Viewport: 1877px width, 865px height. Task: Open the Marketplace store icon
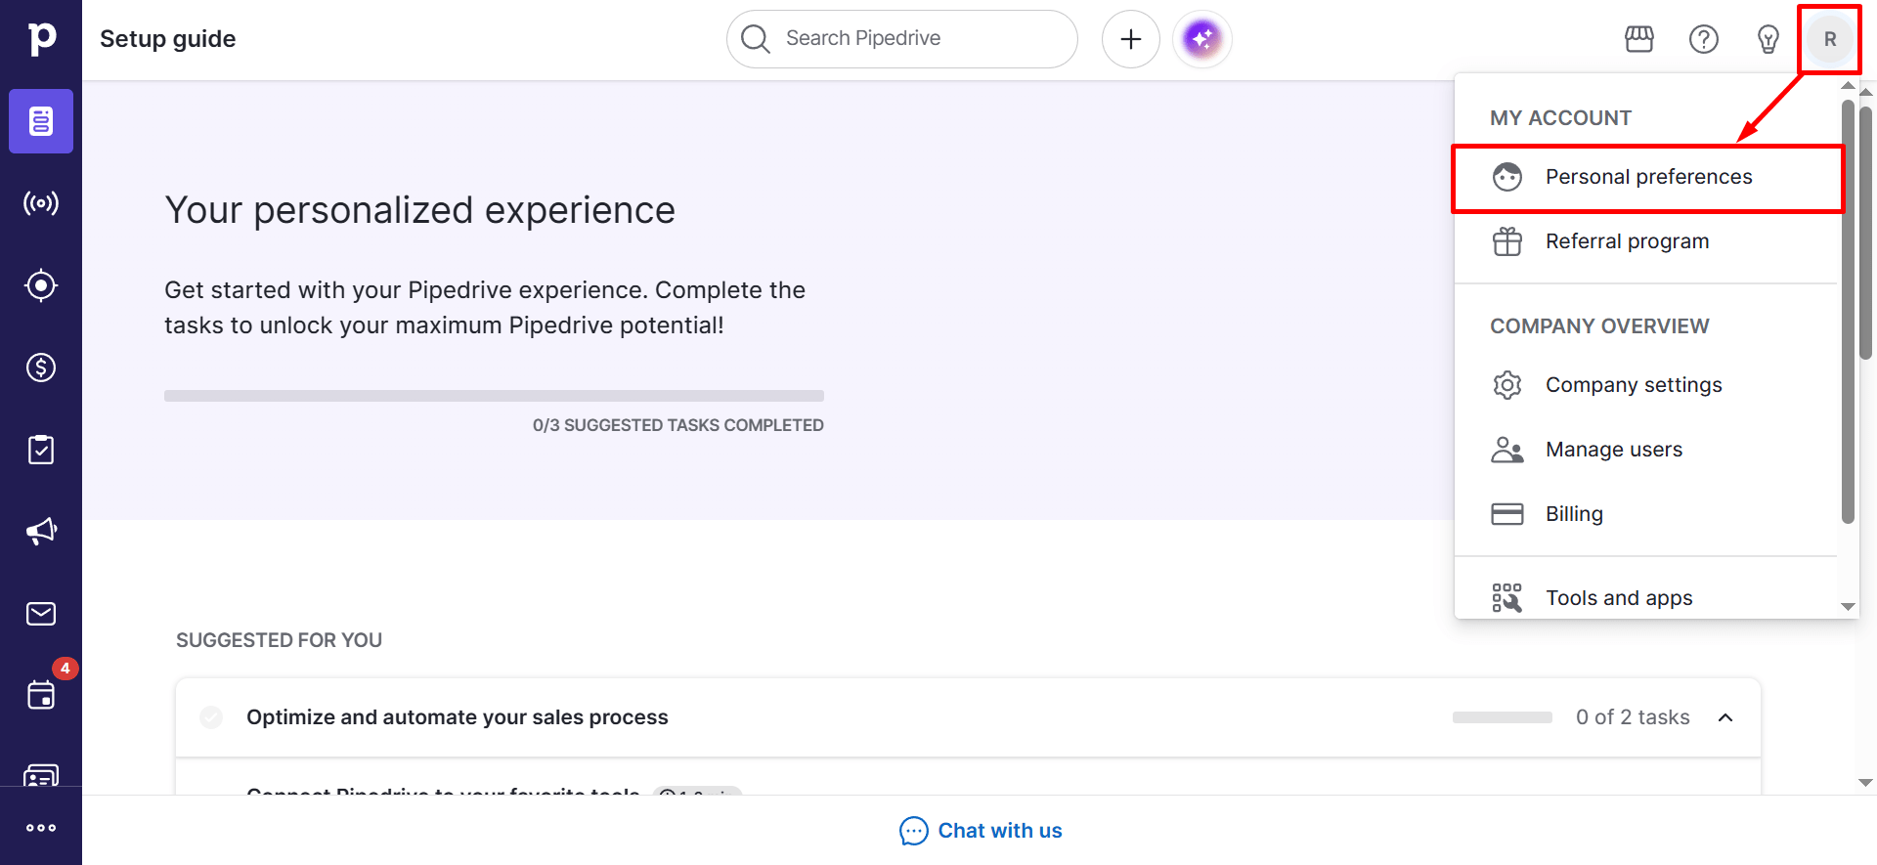pos(1638,39)
